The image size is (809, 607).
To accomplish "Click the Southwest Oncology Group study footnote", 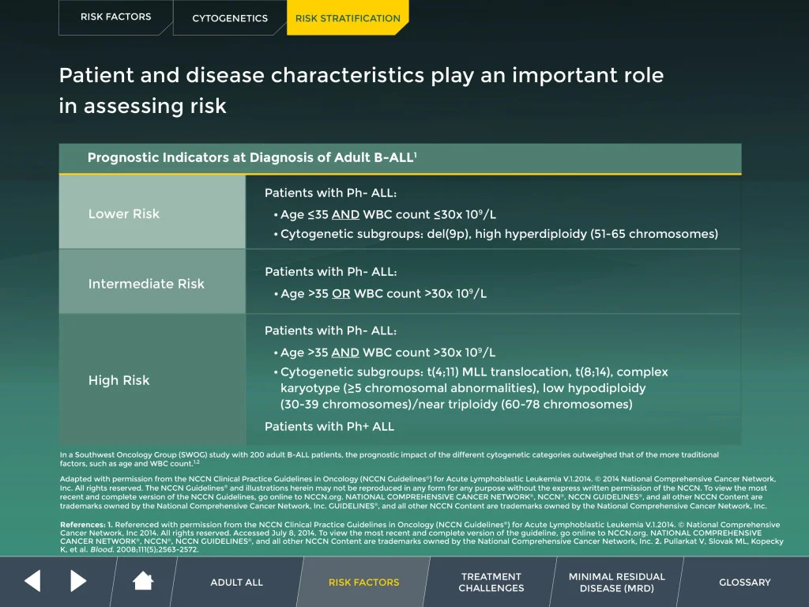I will [389, 459].
